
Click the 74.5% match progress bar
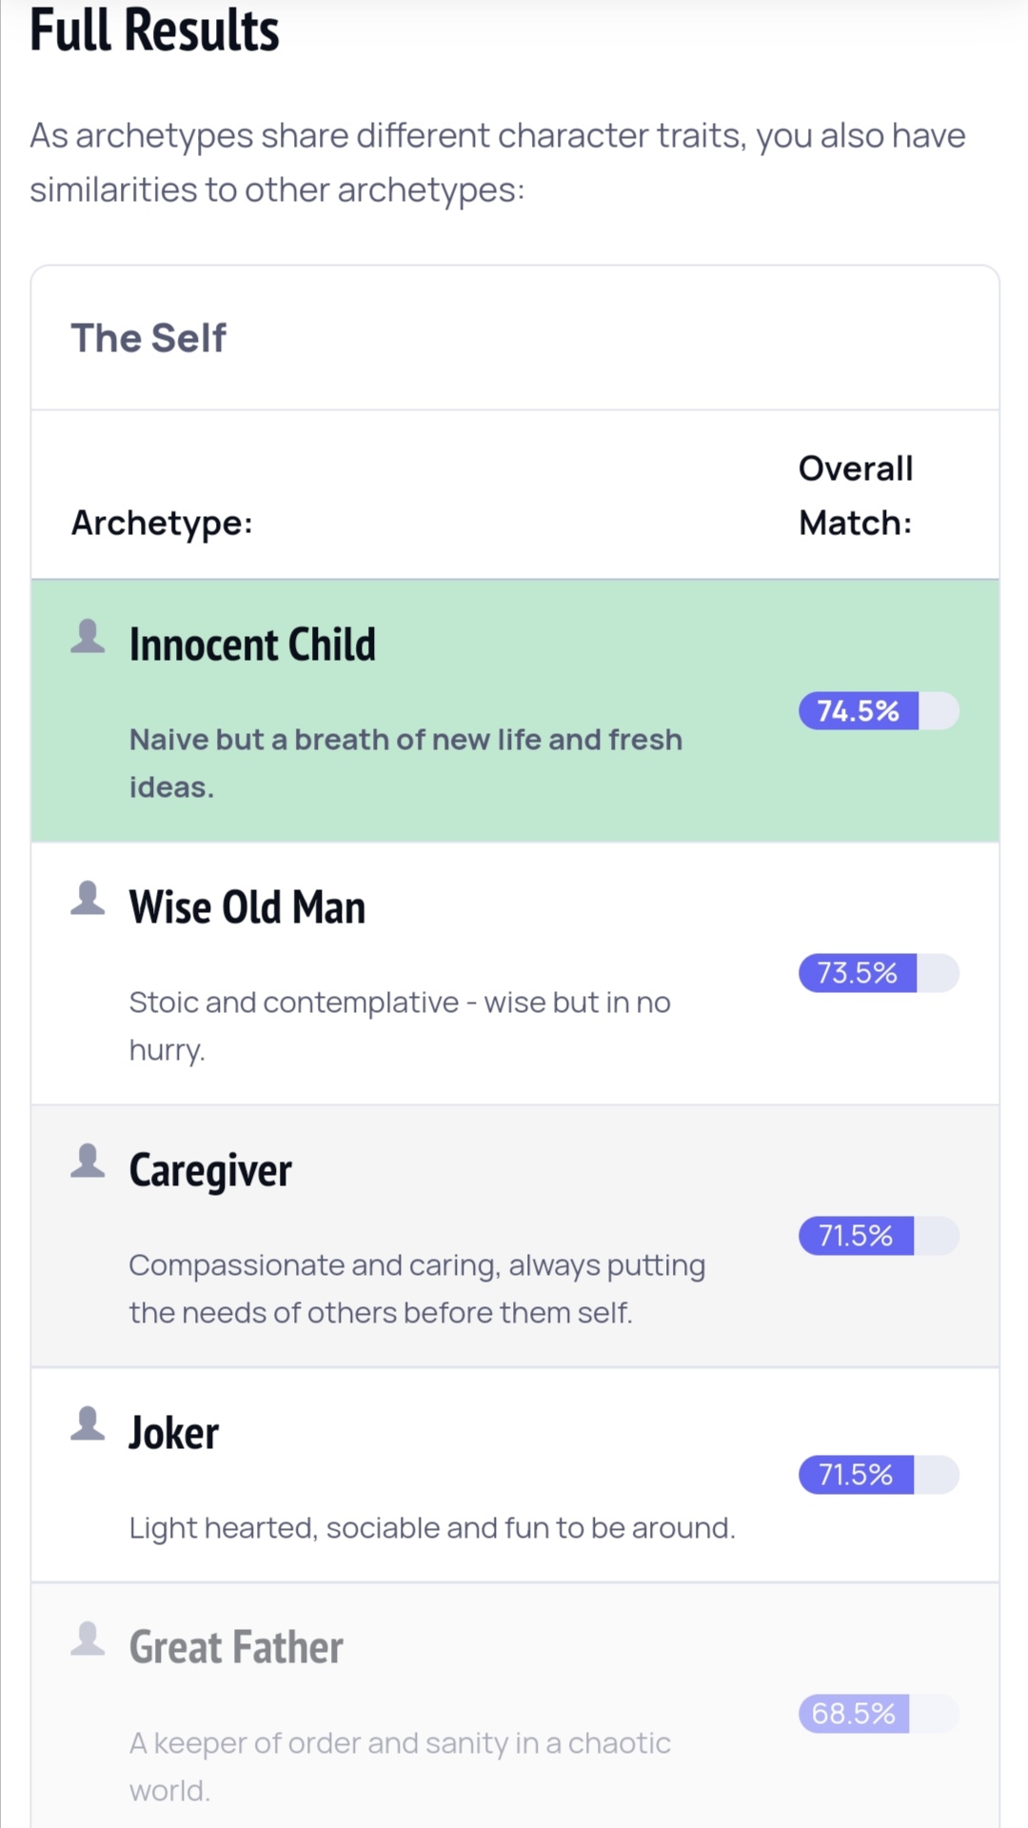tap(879, 711)
